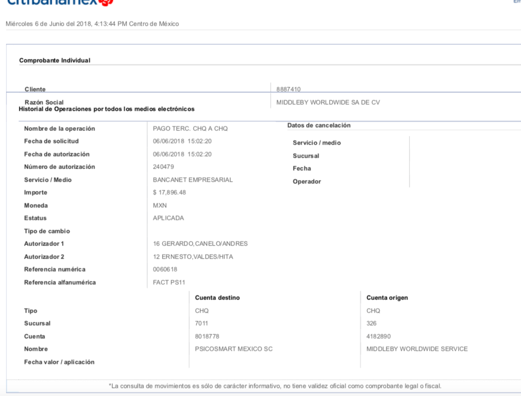Click cancellation 'Fecha' label
This screenshot has height=396, width=521.
[301, 169]
